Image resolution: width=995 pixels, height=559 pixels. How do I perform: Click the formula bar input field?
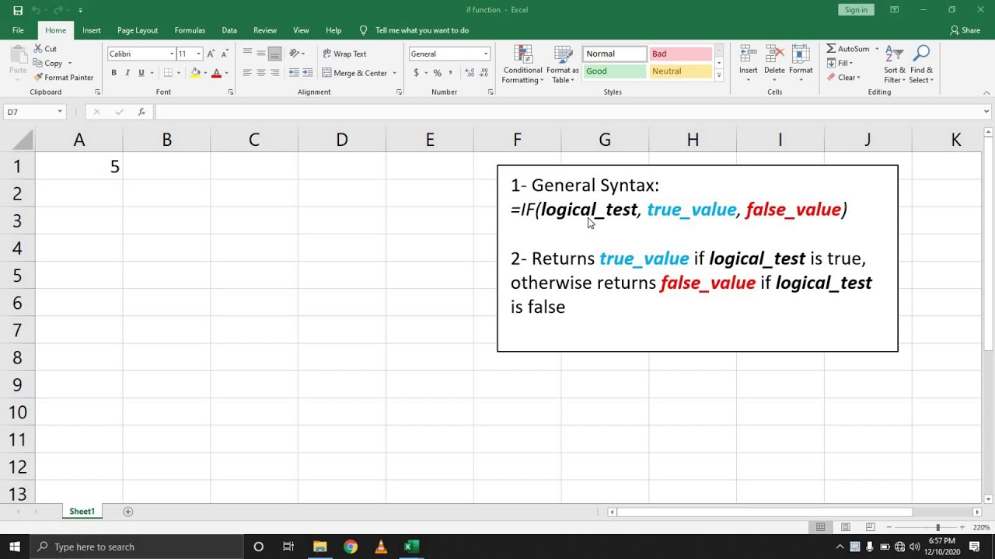(x=569, y=112)
